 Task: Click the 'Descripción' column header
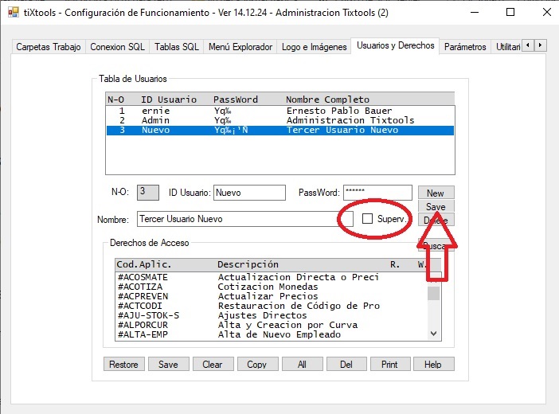pyautogui.click(x=248, y=264)
